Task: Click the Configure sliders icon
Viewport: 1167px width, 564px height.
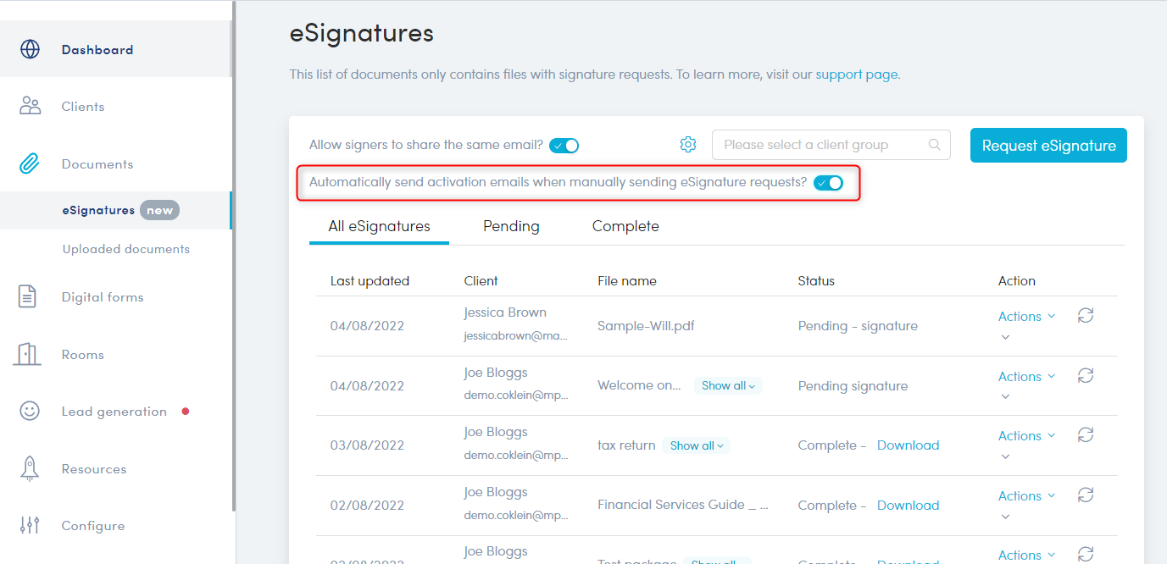Action: 30,525
